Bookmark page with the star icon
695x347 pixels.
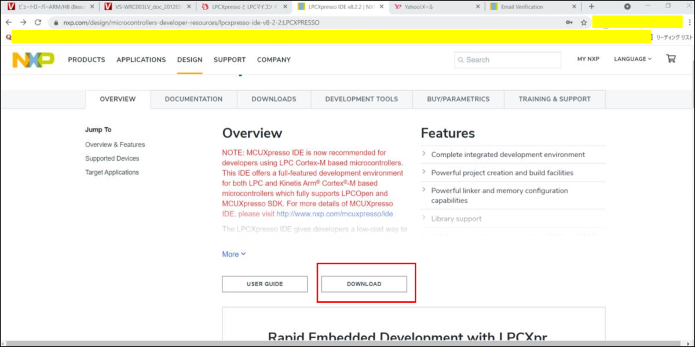[x=584, y=23]
